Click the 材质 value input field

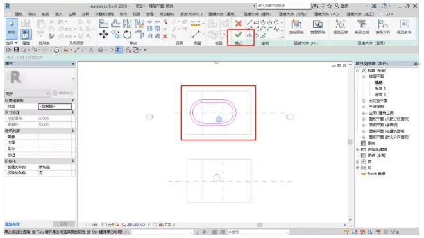(x=55, y=106)
